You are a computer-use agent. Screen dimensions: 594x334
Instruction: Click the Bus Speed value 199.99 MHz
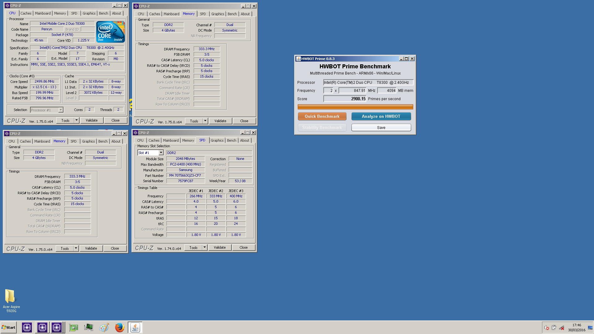point(45,93)
